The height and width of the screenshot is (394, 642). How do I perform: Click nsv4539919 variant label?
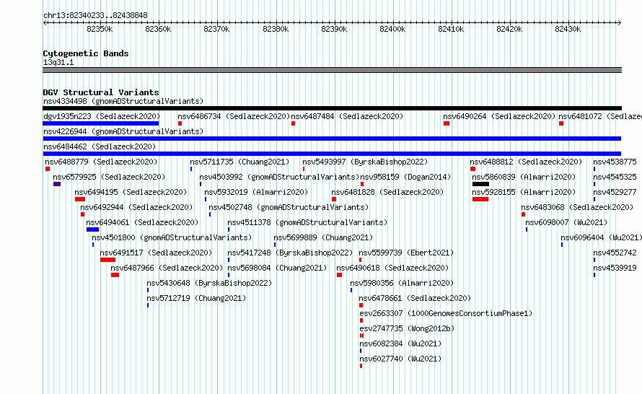coord(615,268)
